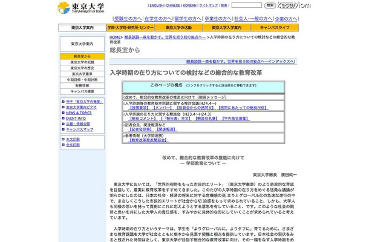Jump to 【関連報道】 link
Viewport: 369px width, 242px height.
tap(166, 129)
